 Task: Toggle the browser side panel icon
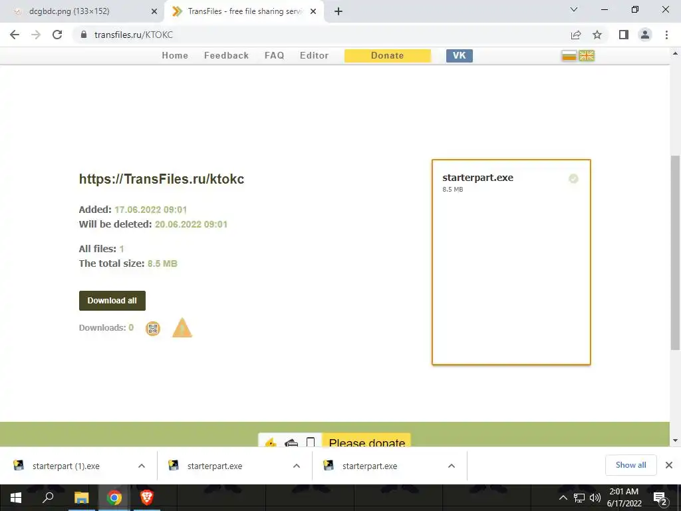tap(624, 35)
